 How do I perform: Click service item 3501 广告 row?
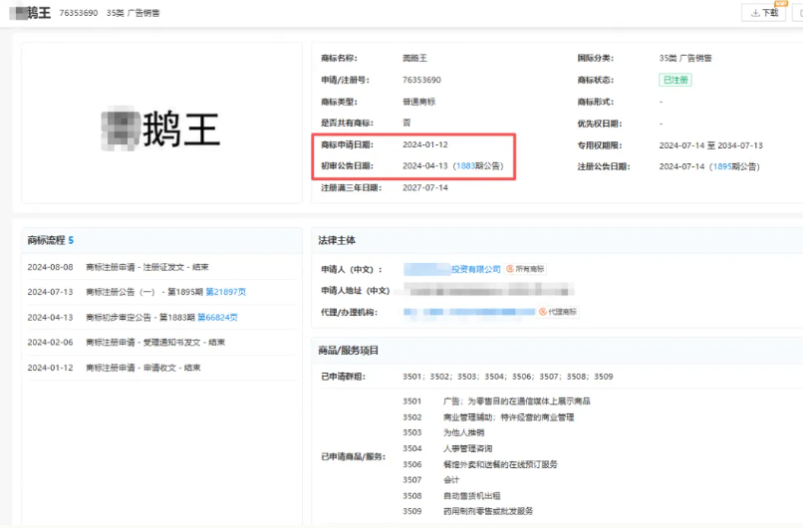click(496, 401)
